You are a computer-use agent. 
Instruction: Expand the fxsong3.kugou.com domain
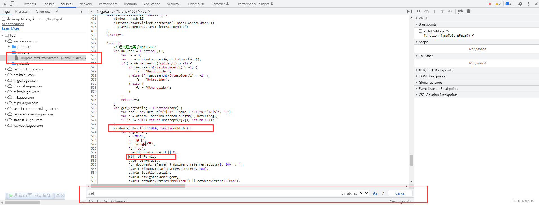pyautogui.click(x=5, y=69)
